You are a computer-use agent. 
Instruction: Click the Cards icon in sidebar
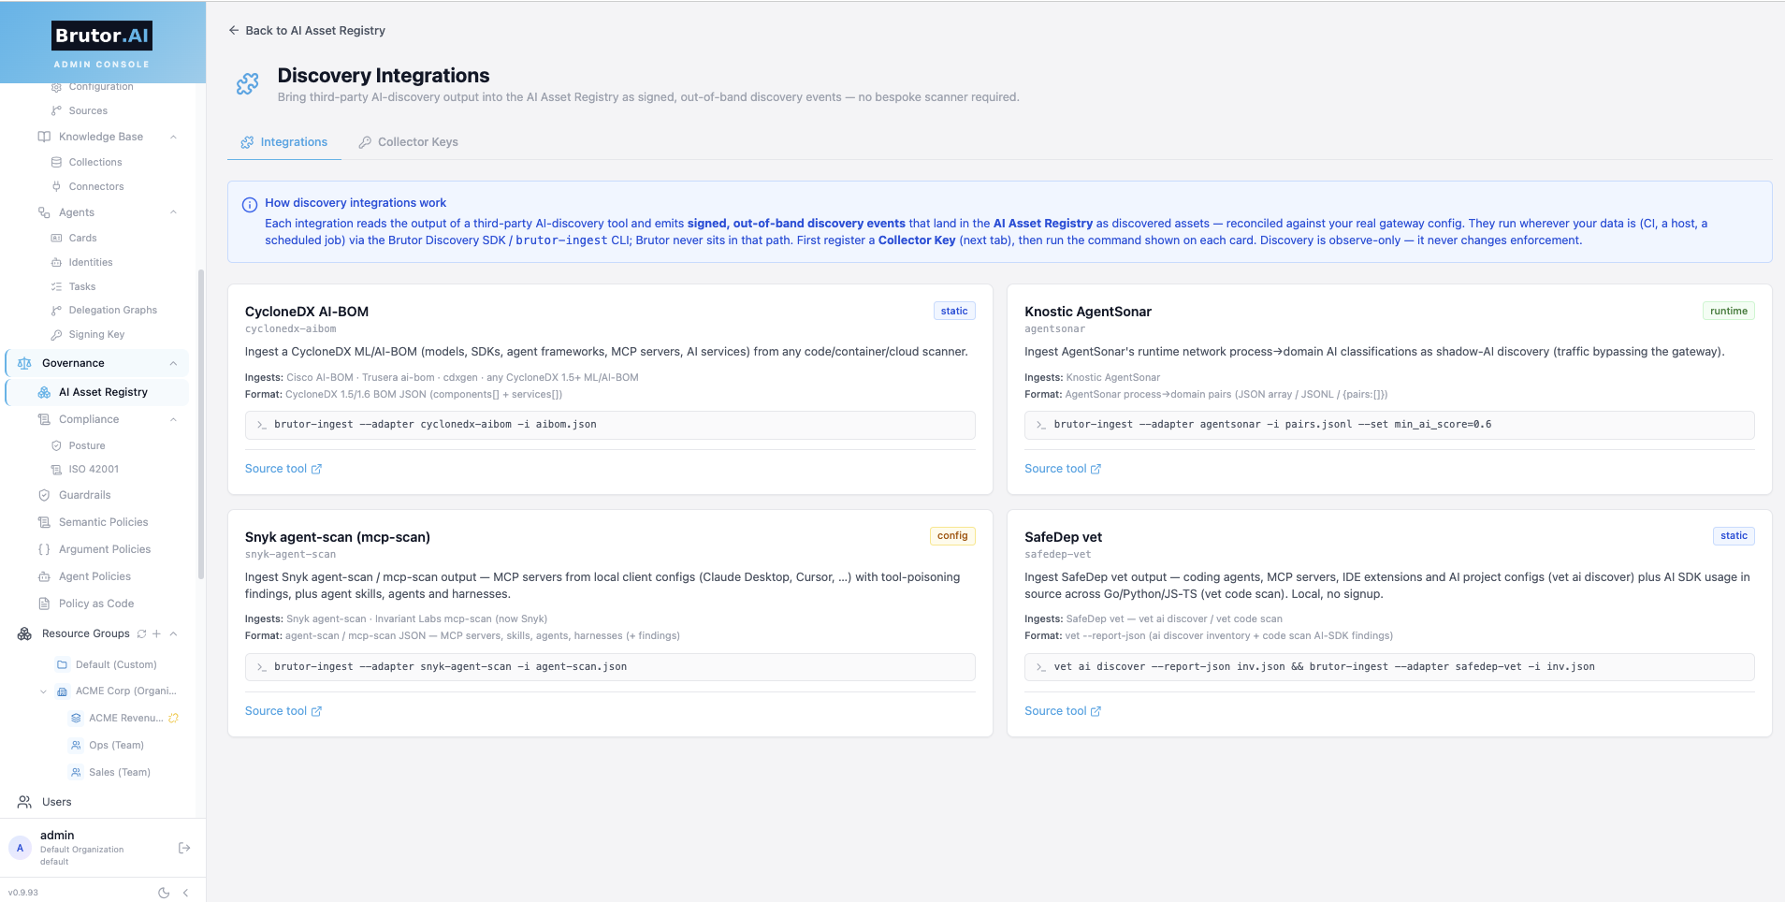(x=56, y=238)
